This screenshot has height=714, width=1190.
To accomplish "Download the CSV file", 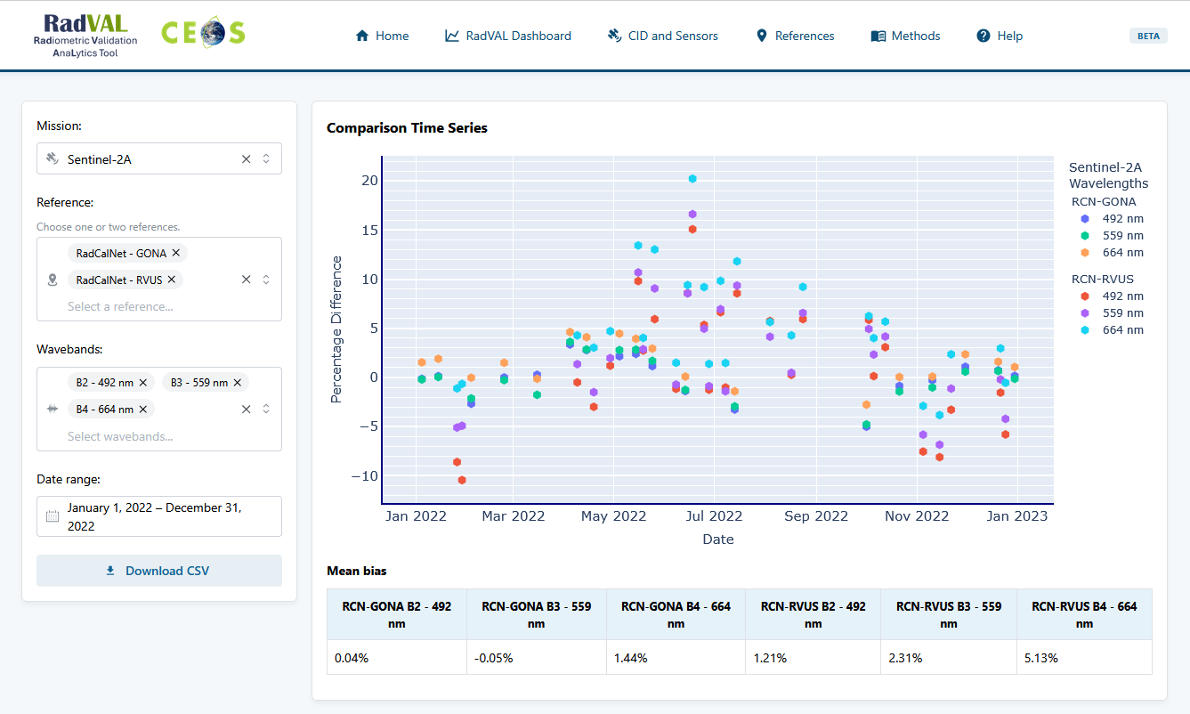I will pyautogui.click(x=159, y=571).
